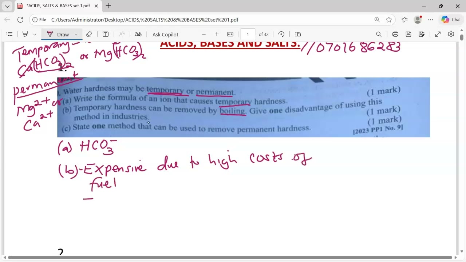Start Read aloud
Screen dimensions: 466x262
(122, 34)
